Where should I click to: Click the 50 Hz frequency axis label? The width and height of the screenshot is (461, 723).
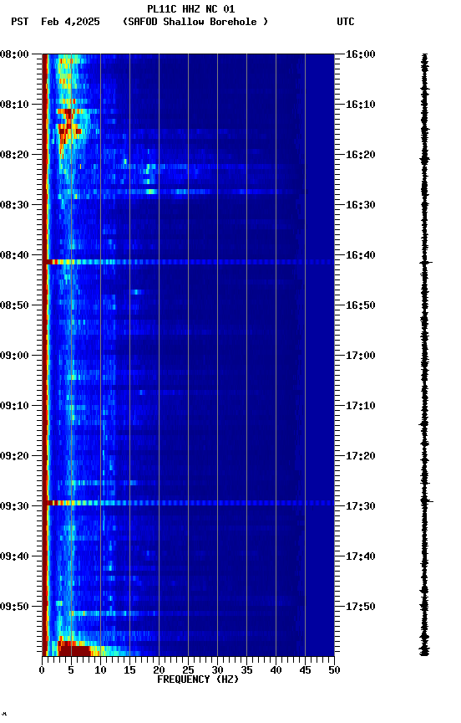coord(335,670)
